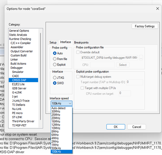Click the Select CPU button
The image size is (162, 155).
tap(123, 65)
